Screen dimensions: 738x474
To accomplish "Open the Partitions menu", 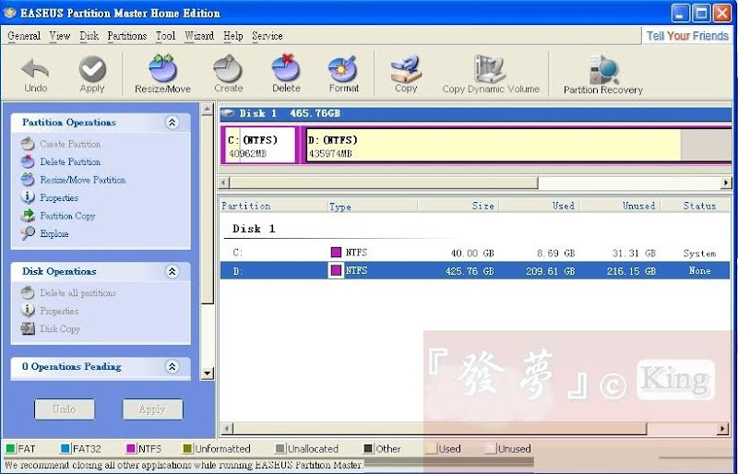I will click(127, 36).
